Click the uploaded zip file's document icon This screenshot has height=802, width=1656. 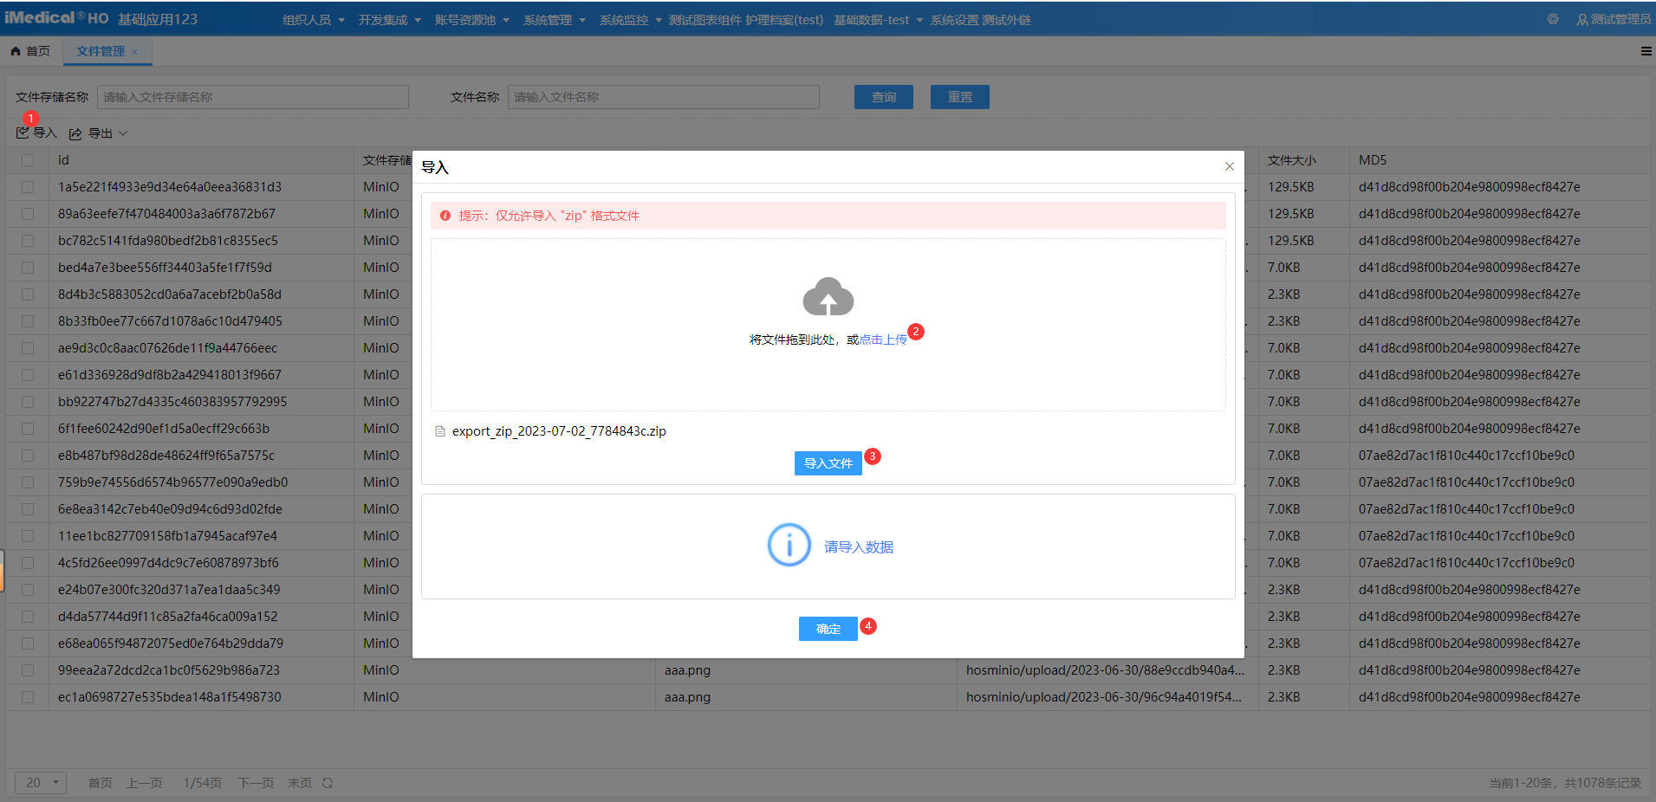(440, 431)
